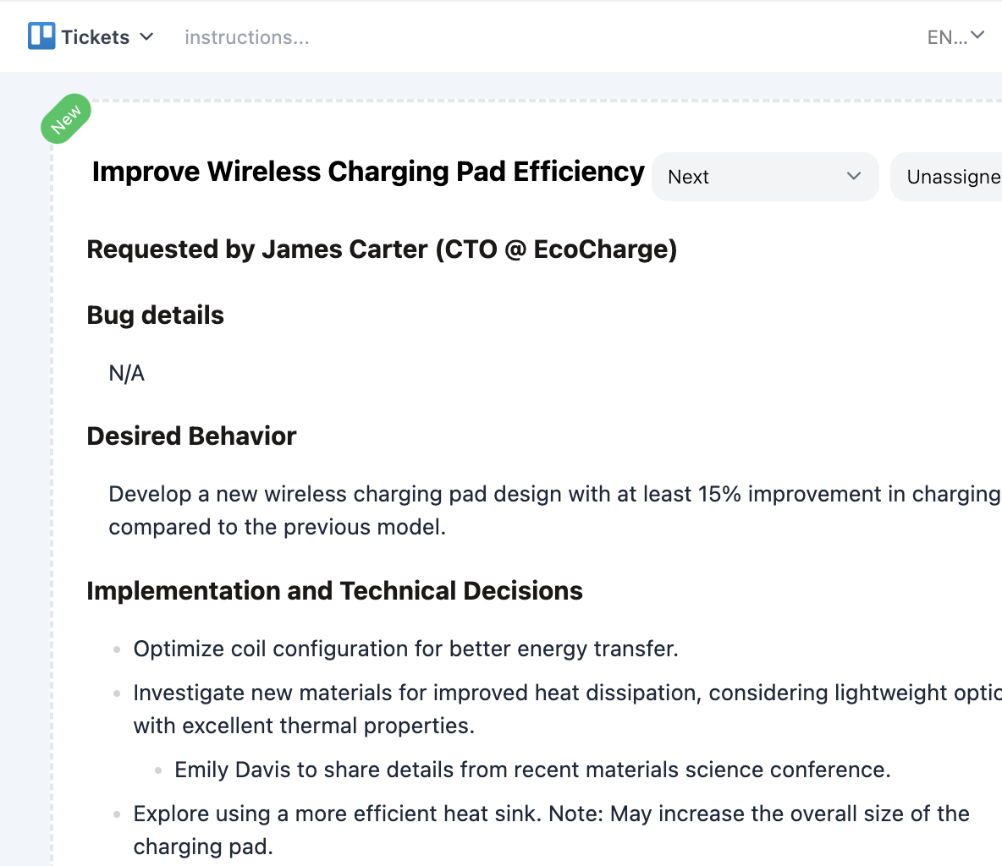Image resolution: width=1002 pixels, height=866 pixels.
Task: Open the Next status dropdown
Action: [764, 177]
